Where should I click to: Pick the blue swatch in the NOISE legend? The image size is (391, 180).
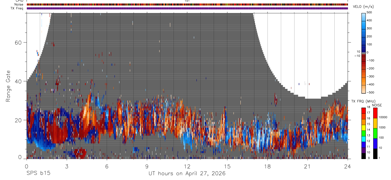375,143
